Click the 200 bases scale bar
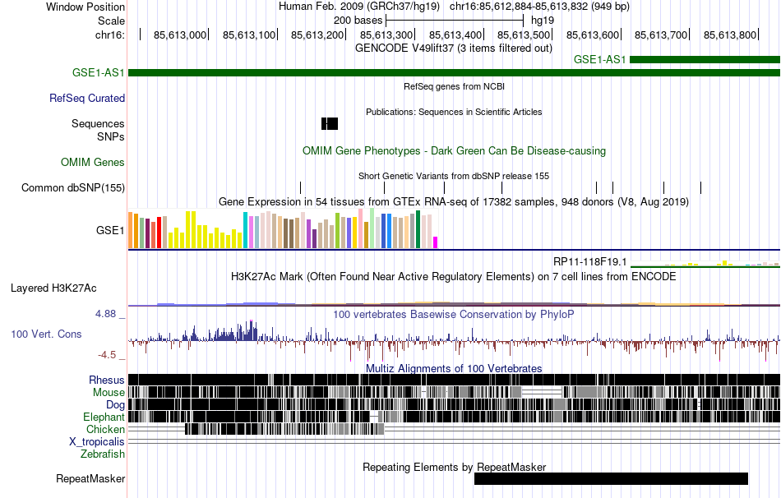This screenshot has width=781, height=498. coord(455,21)
